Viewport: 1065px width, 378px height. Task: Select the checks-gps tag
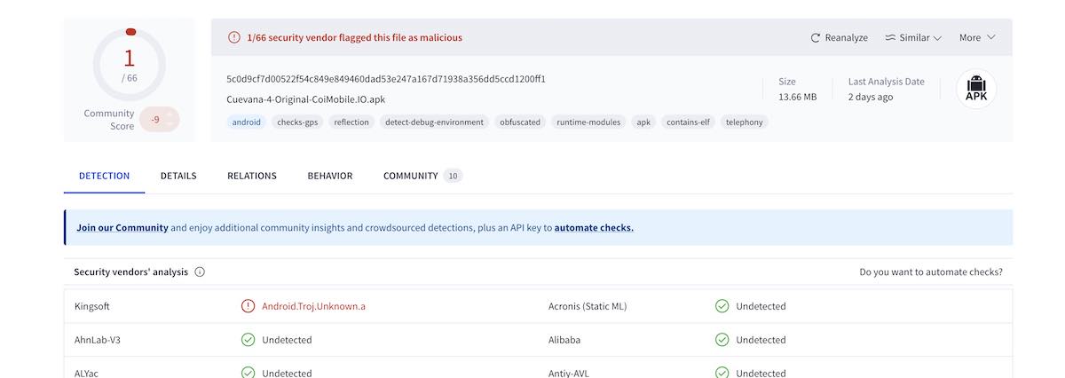tap(297, 122)
